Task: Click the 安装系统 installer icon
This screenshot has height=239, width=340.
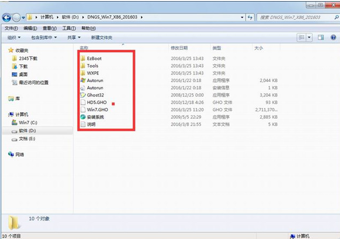Action: pos(83,117)
